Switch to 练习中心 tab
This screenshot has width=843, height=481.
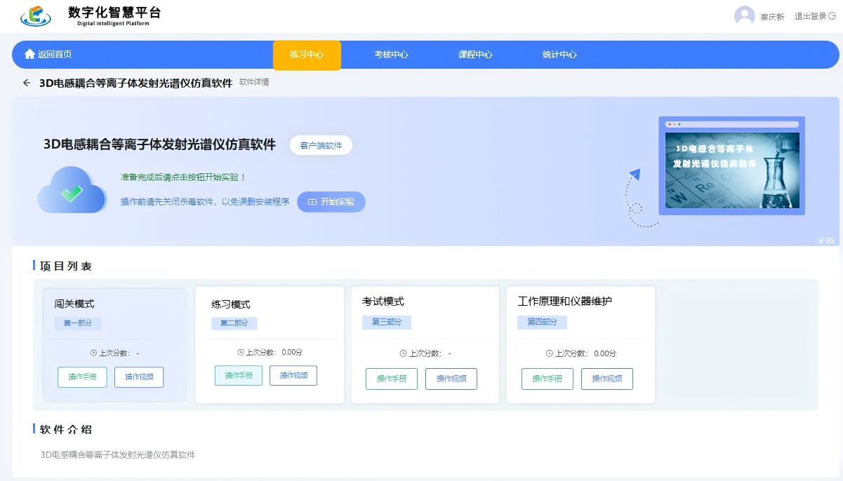(x=307, y=55)
